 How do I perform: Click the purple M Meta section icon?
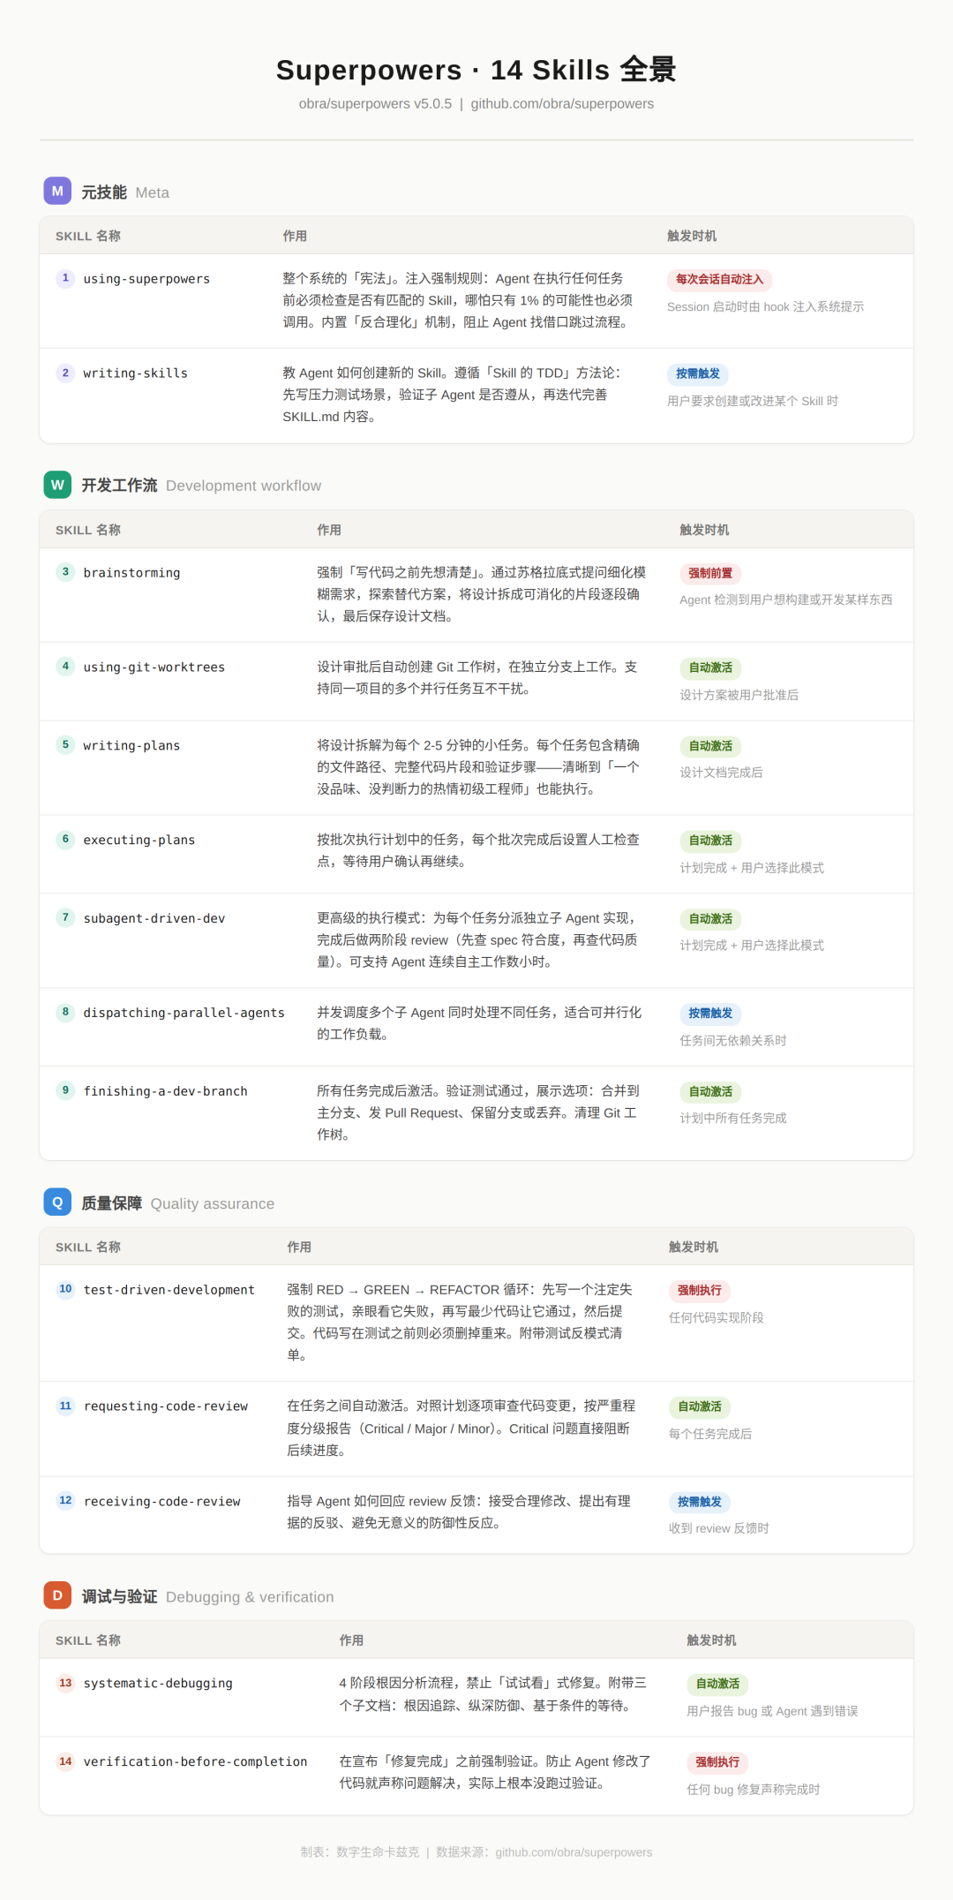(57, 192)
